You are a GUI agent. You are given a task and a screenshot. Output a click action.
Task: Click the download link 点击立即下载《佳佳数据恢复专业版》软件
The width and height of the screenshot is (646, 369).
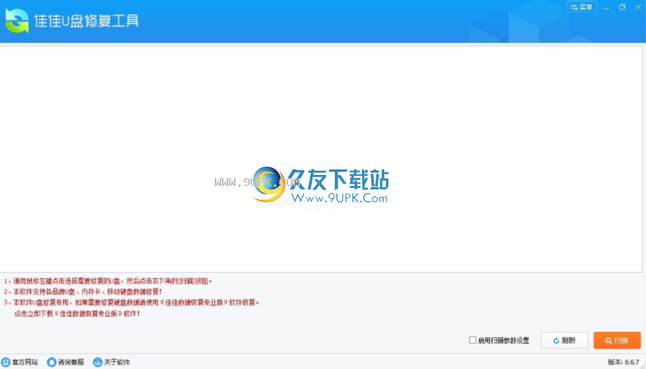click(77, 313)
